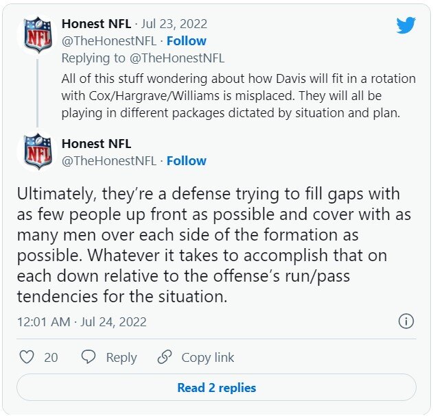Click the Reply speech bubble icon
Image resolution: width=433 pixels, height=416 pixels.
pos(89,357)
